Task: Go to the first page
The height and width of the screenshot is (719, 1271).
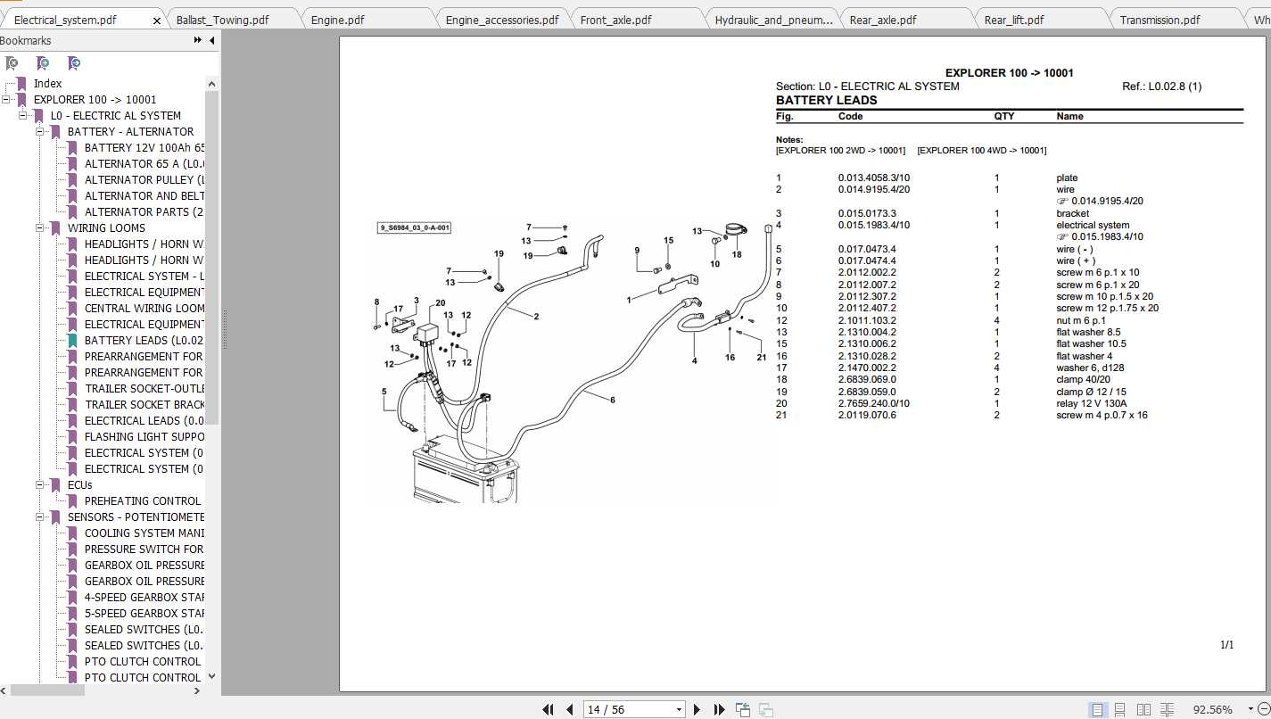Action: point(548,710)
